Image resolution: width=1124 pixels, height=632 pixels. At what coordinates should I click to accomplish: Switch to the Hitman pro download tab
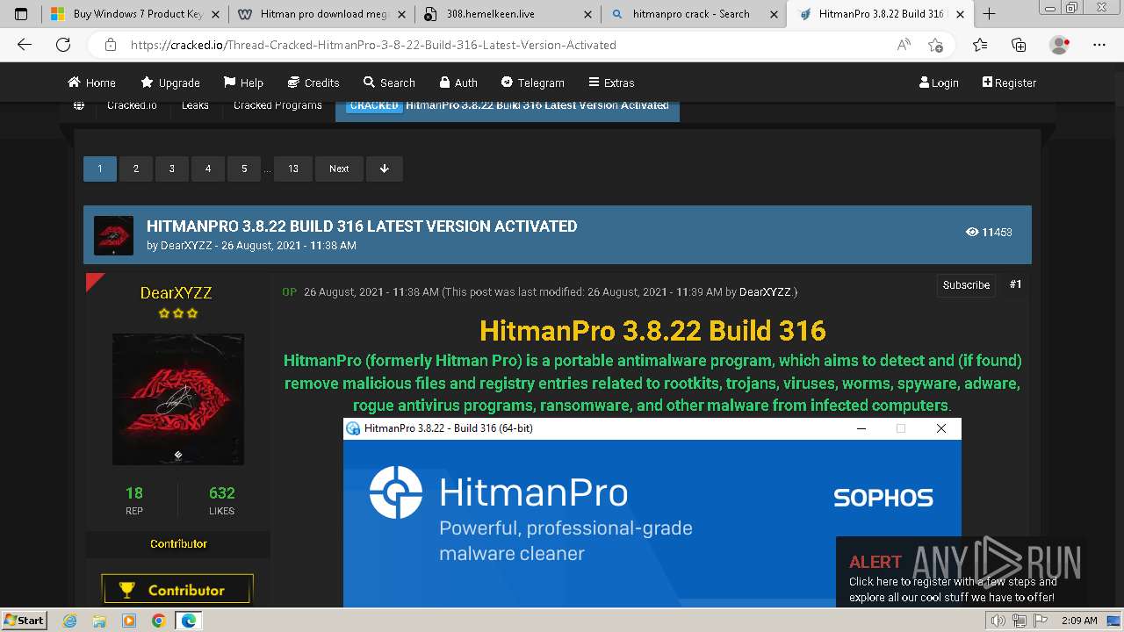click(322, 14)
